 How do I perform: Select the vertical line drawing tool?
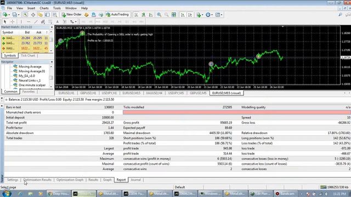21,22
